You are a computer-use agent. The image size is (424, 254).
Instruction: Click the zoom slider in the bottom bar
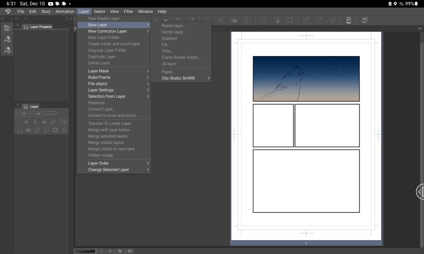[85, 251]
